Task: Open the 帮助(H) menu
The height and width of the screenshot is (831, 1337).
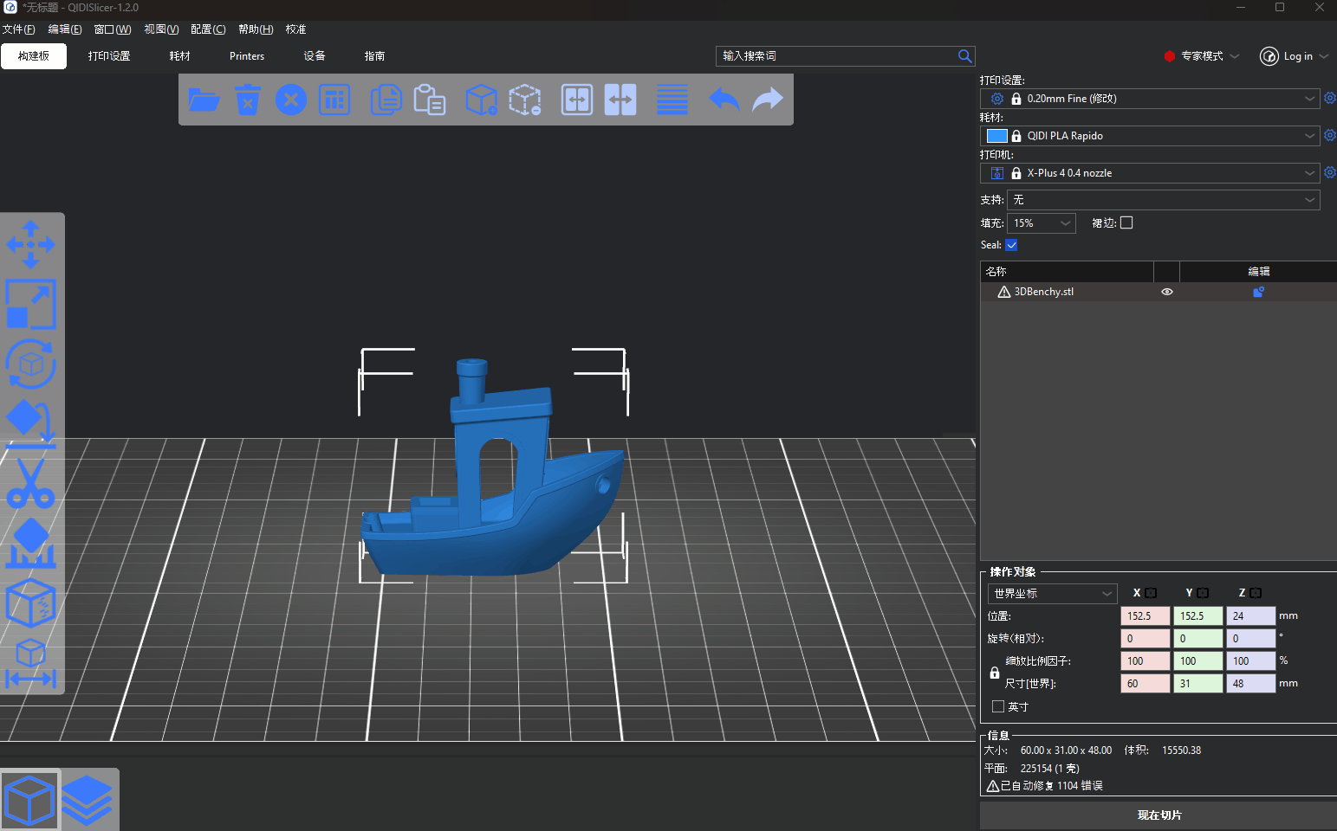Action: 256,29
